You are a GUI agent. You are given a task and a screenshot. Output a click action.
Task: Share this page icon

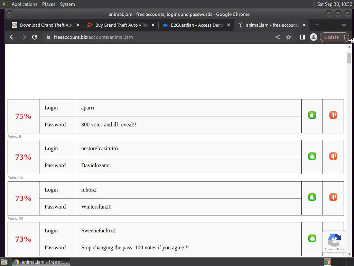point(278,37)
